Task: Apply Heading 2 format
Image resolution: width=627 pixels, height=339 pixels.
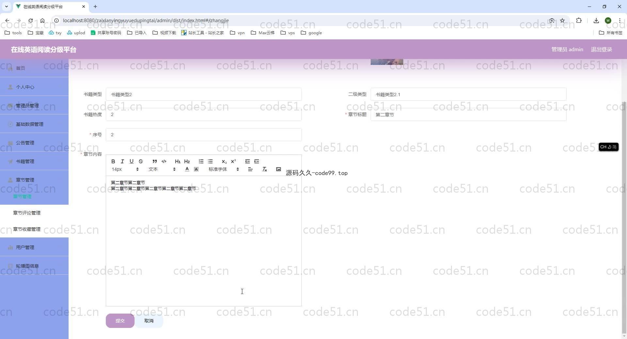Action: 187,161
